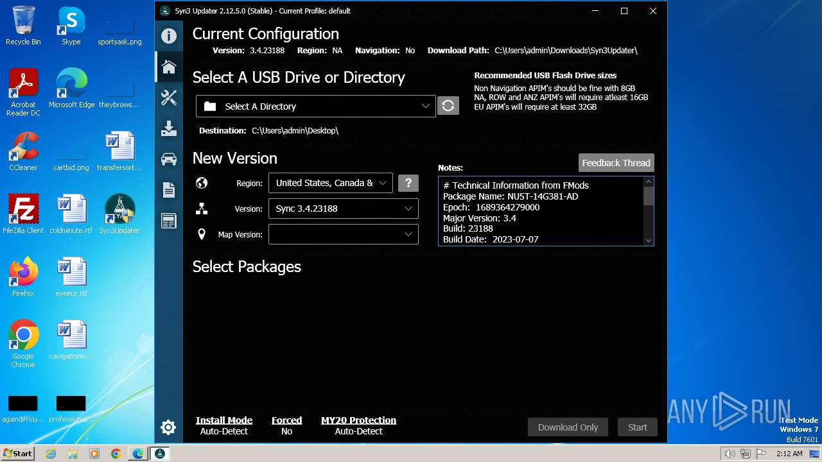
Task: Open the About info sidebar icon
Action: pos(169,36)
